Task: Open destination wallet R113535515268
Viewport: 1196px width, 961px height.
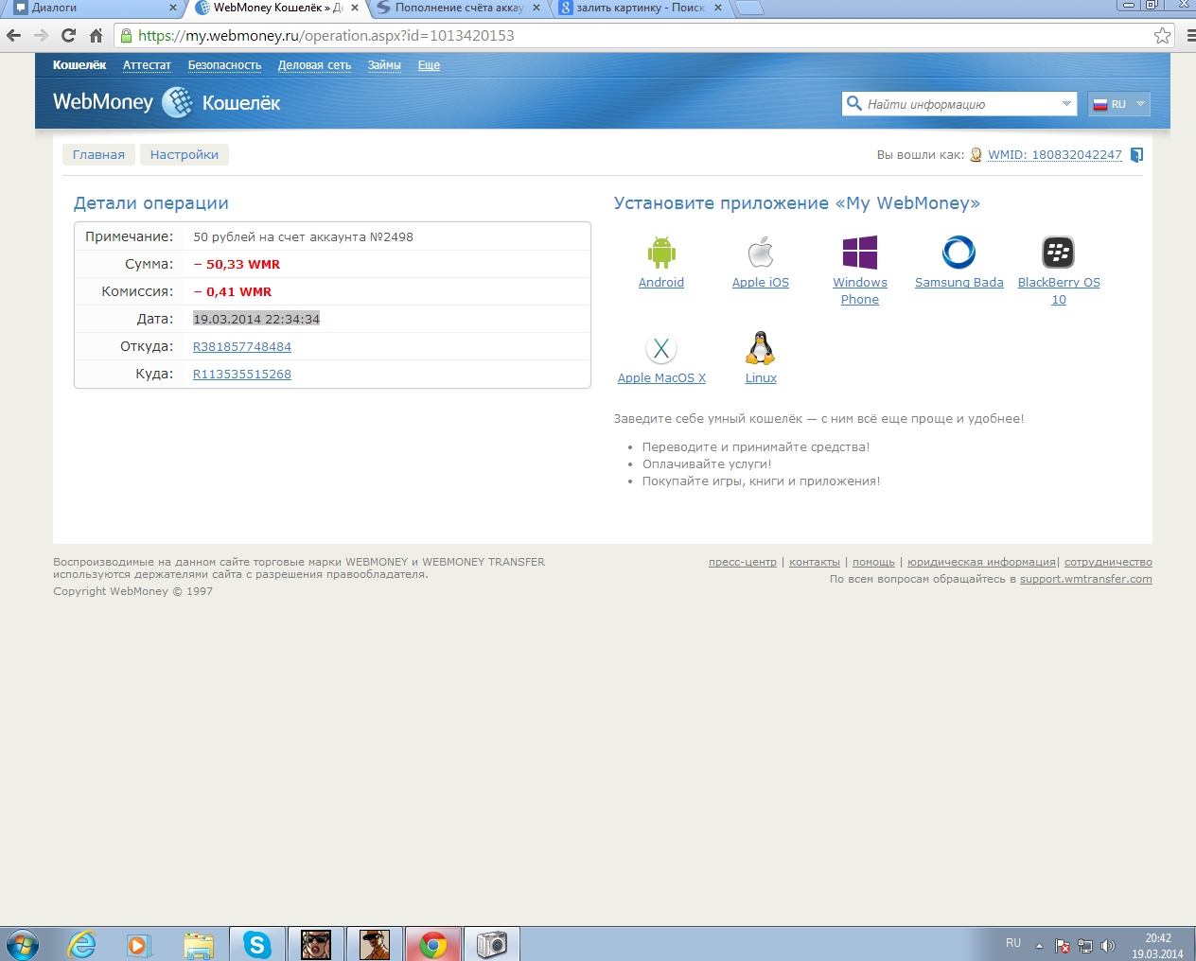Action: (x=242, y=375)
